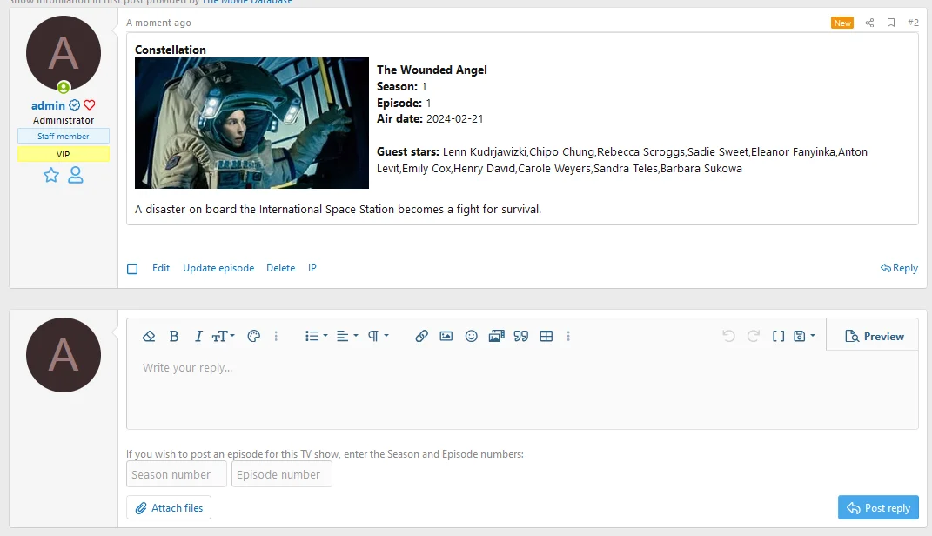Open the text color palette

[253, 337]
